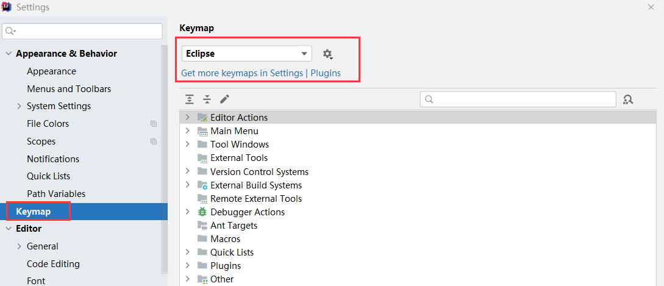Select Appearance in the settings sidebar
664x286 pixels.
51,71
